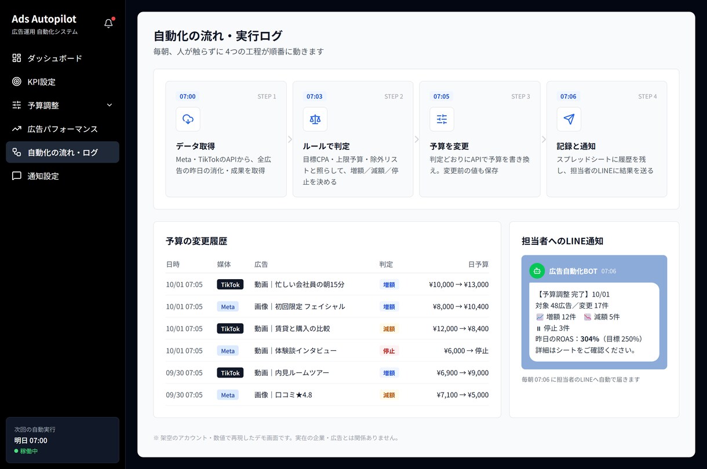Click the 媒体 column header
Viewport: 707px width, 469px height.
tap(224, 264)
